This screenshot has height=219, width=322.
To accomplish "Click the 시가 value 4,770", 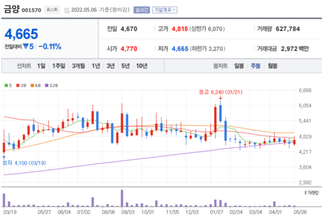I will (129, 49).
